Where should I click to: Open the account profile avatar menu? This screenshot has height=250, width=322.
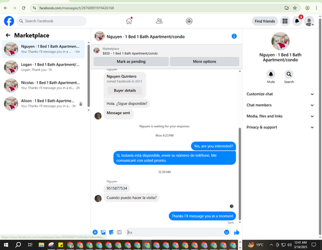point(309,21)
